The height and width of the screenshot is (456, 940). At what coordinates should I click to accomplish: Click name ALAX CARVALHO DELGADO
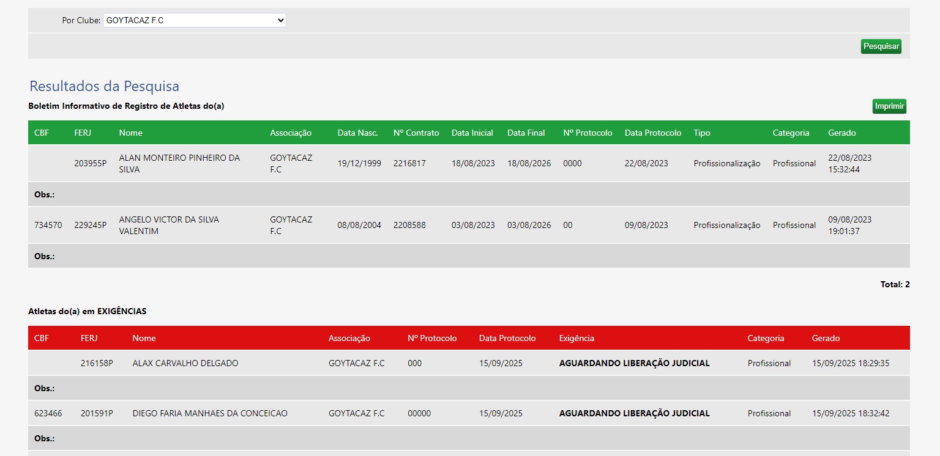click(185, 363)
